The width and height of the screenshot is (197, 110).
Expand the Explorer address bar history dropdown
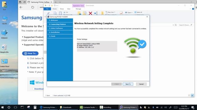173,25
